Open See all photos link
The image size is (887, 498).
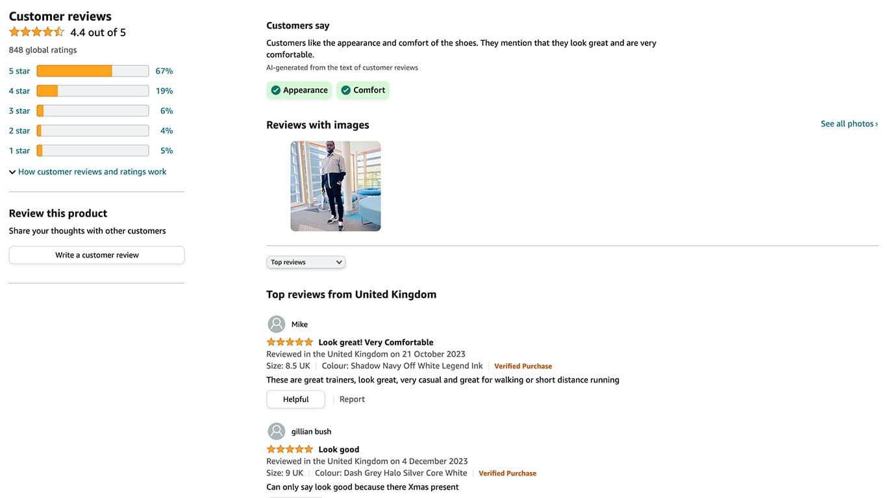pos(849,124)
